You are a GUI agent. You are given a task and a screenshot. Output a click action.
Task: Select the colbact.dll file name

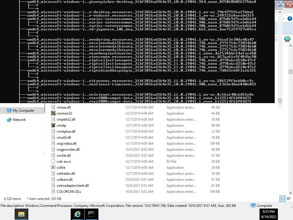coord(64,179)
